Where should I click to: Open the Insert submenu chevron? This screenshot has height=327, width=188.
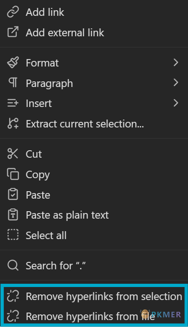[x=176, y=103]
